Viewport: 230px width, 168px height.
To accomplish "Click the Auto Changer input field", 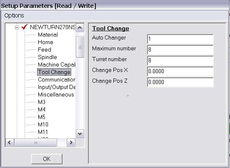I will click(180, 39).
